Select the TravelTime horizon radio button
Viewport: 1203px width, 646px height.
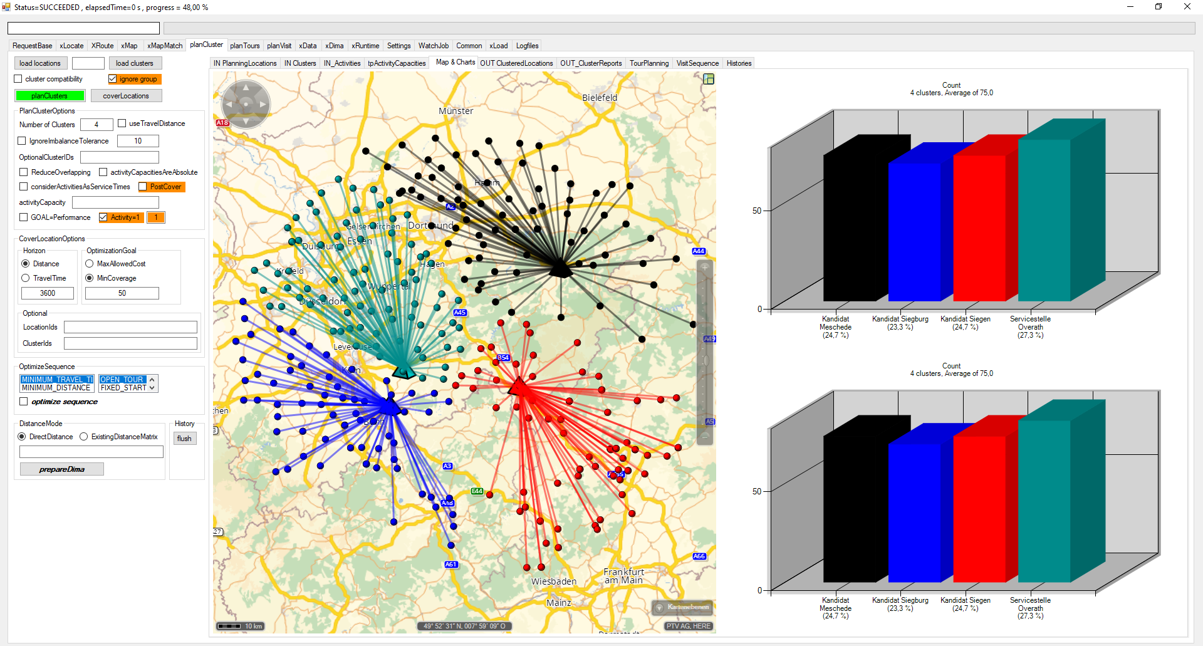tap(26, 278)
